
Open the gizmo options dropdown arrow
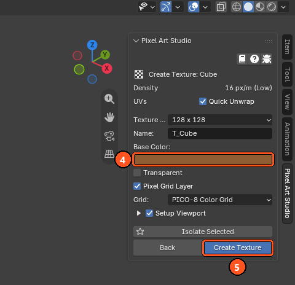[x=178, y=7]
